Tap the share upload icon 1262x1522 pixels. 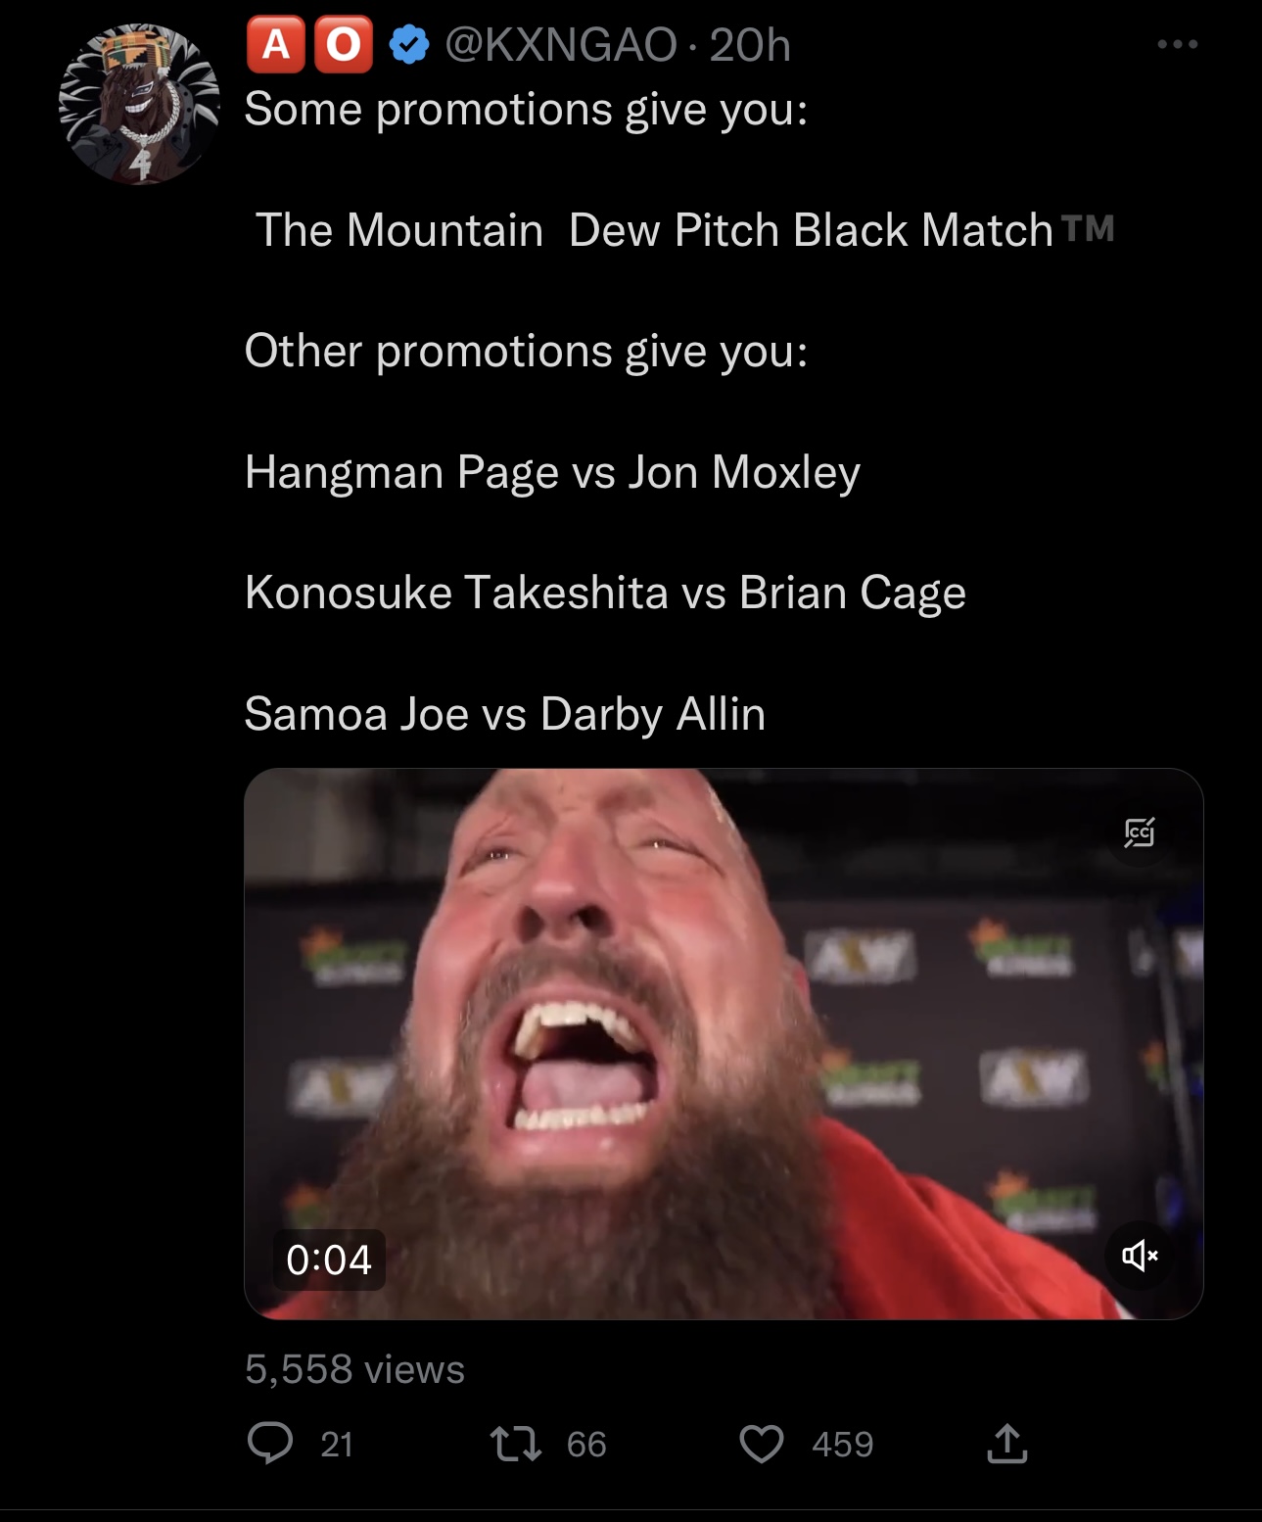pos(1007,1443)
